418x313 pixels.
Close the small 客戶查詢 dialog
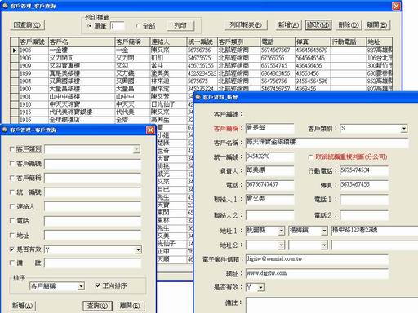tap(150, 130)
